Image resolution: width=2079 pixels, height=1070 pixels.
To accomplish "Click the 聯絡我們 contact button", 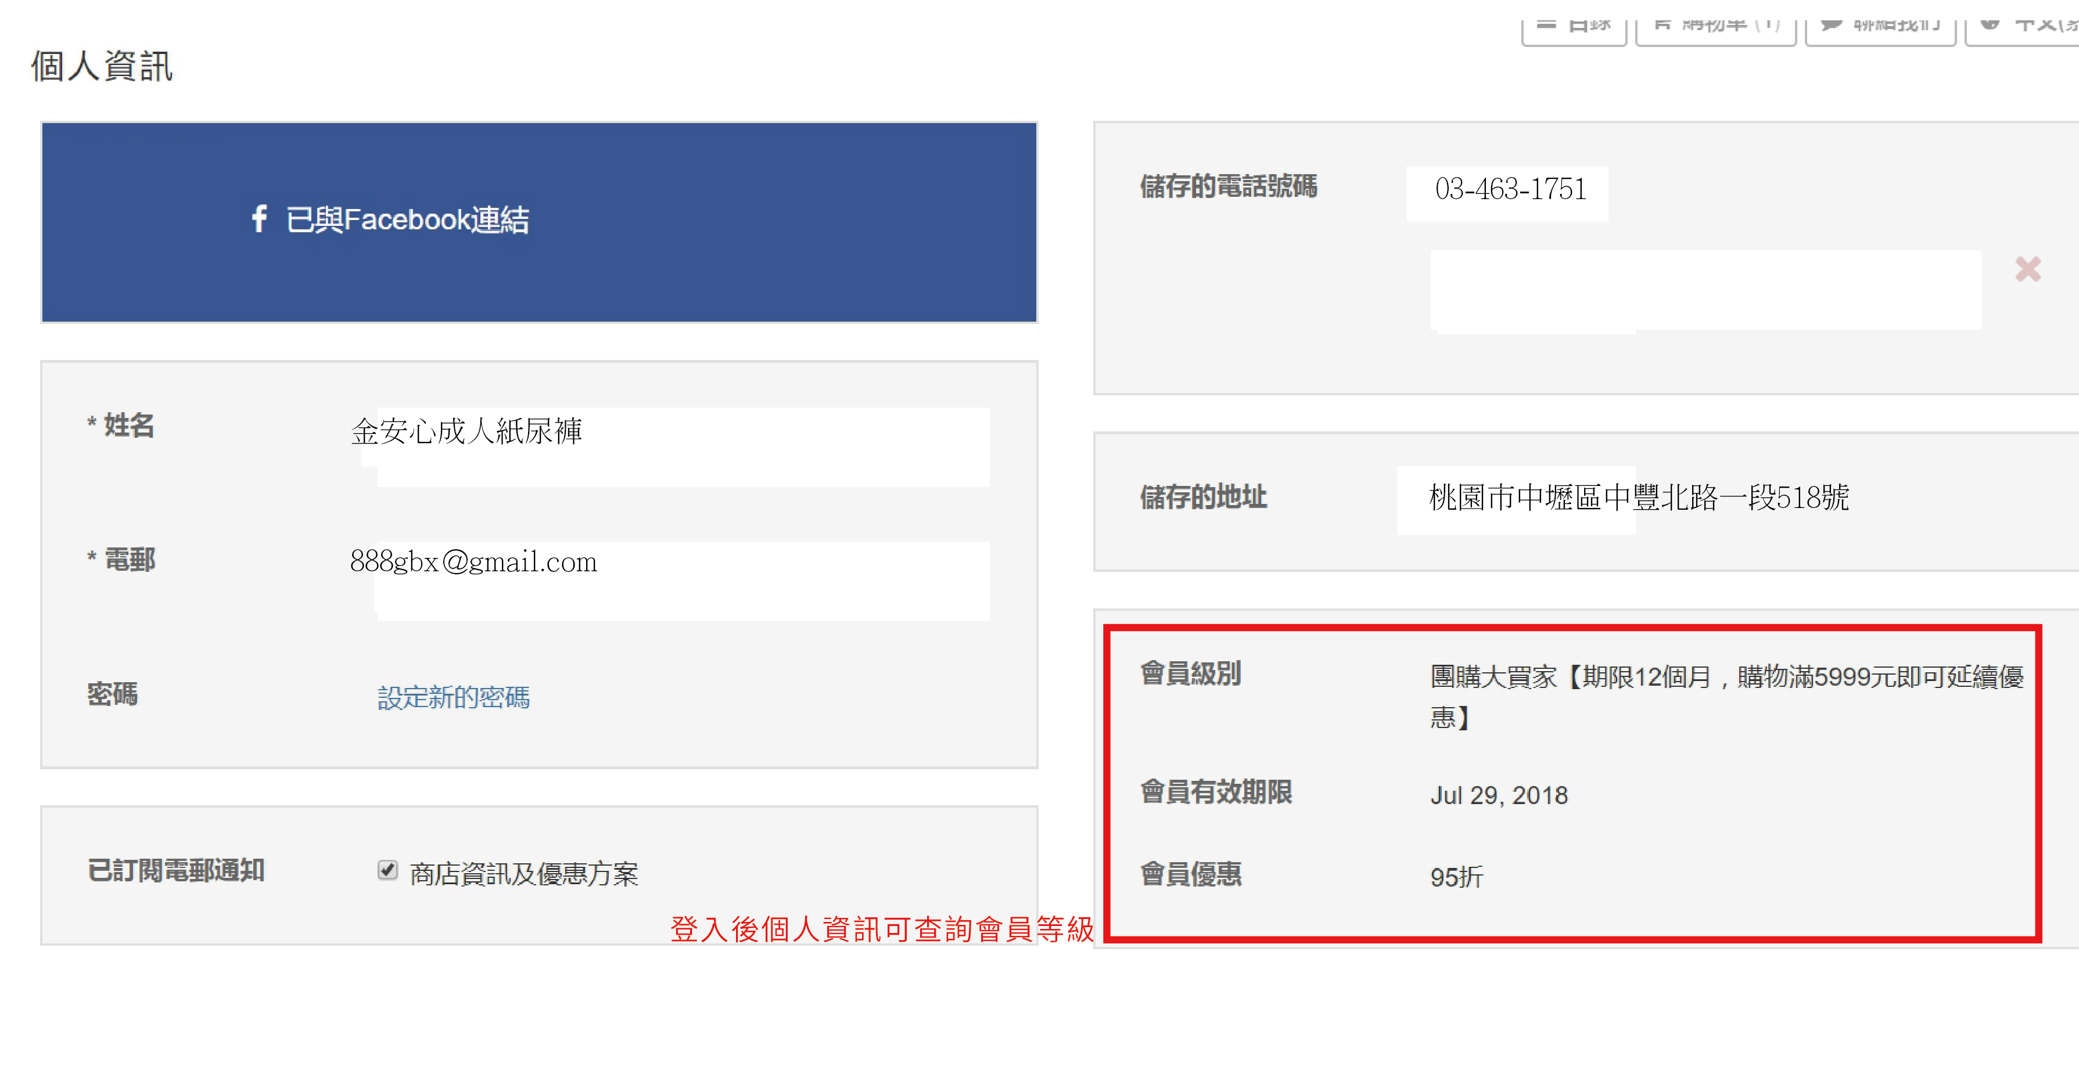I will click(1880, 28).
